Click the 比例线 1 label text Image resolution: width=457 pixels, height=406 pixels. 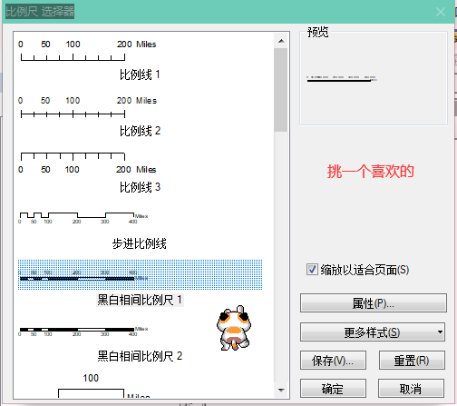click(x=140, y=74)
